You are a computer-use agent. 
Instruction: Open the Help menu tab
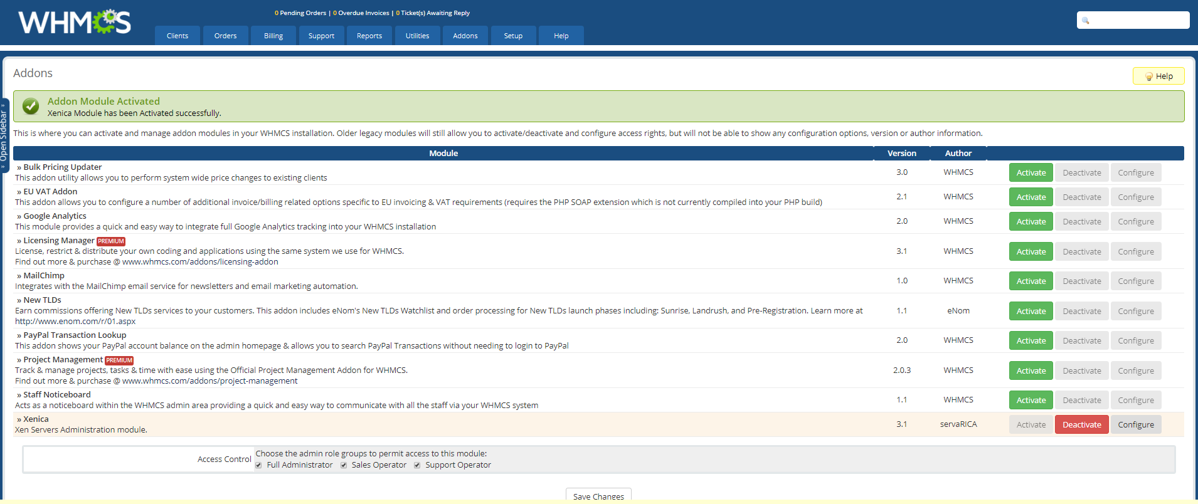(x=561, y=36)
